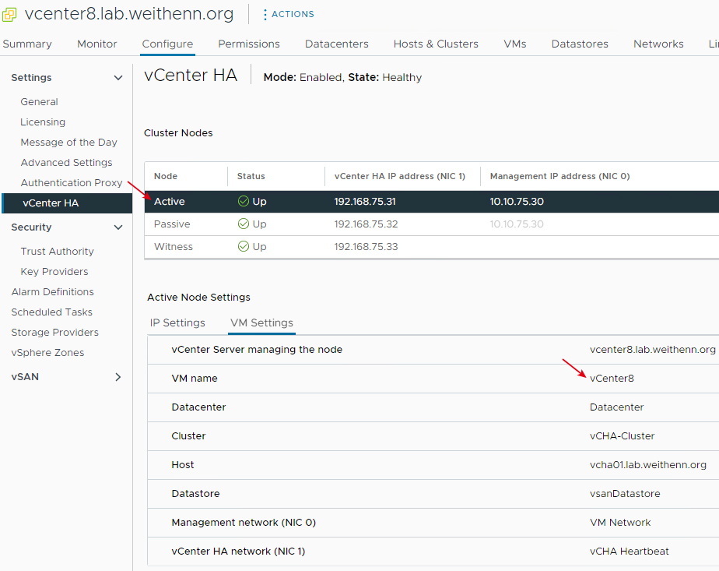Open Message of the Day
Viewport: 719px width, 571px height.
68,143
